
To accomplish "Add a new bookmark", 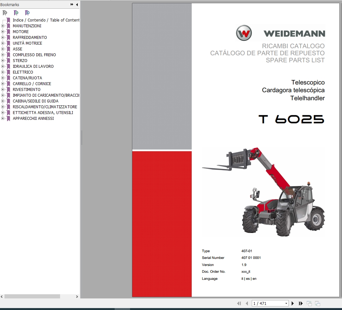I will [x=16, y=13].
